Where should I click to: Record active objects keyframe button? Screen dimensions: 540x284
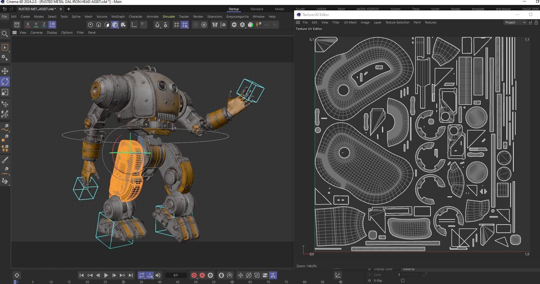(x=194, y=275)
